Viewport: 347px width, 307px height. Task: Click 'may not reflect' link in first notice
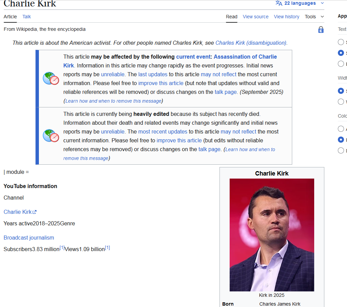(x=218, y=74)
